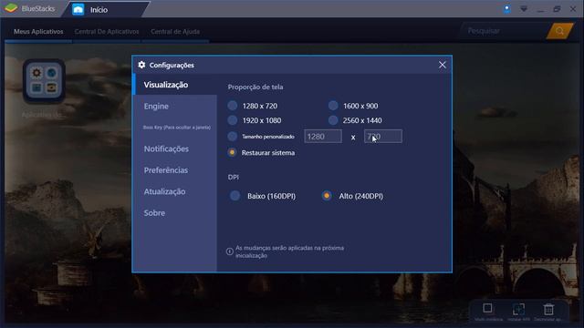Screen dimensions: 584x328
Task: Click the BlueStacks logo icon
Action: tap(11, 8)
